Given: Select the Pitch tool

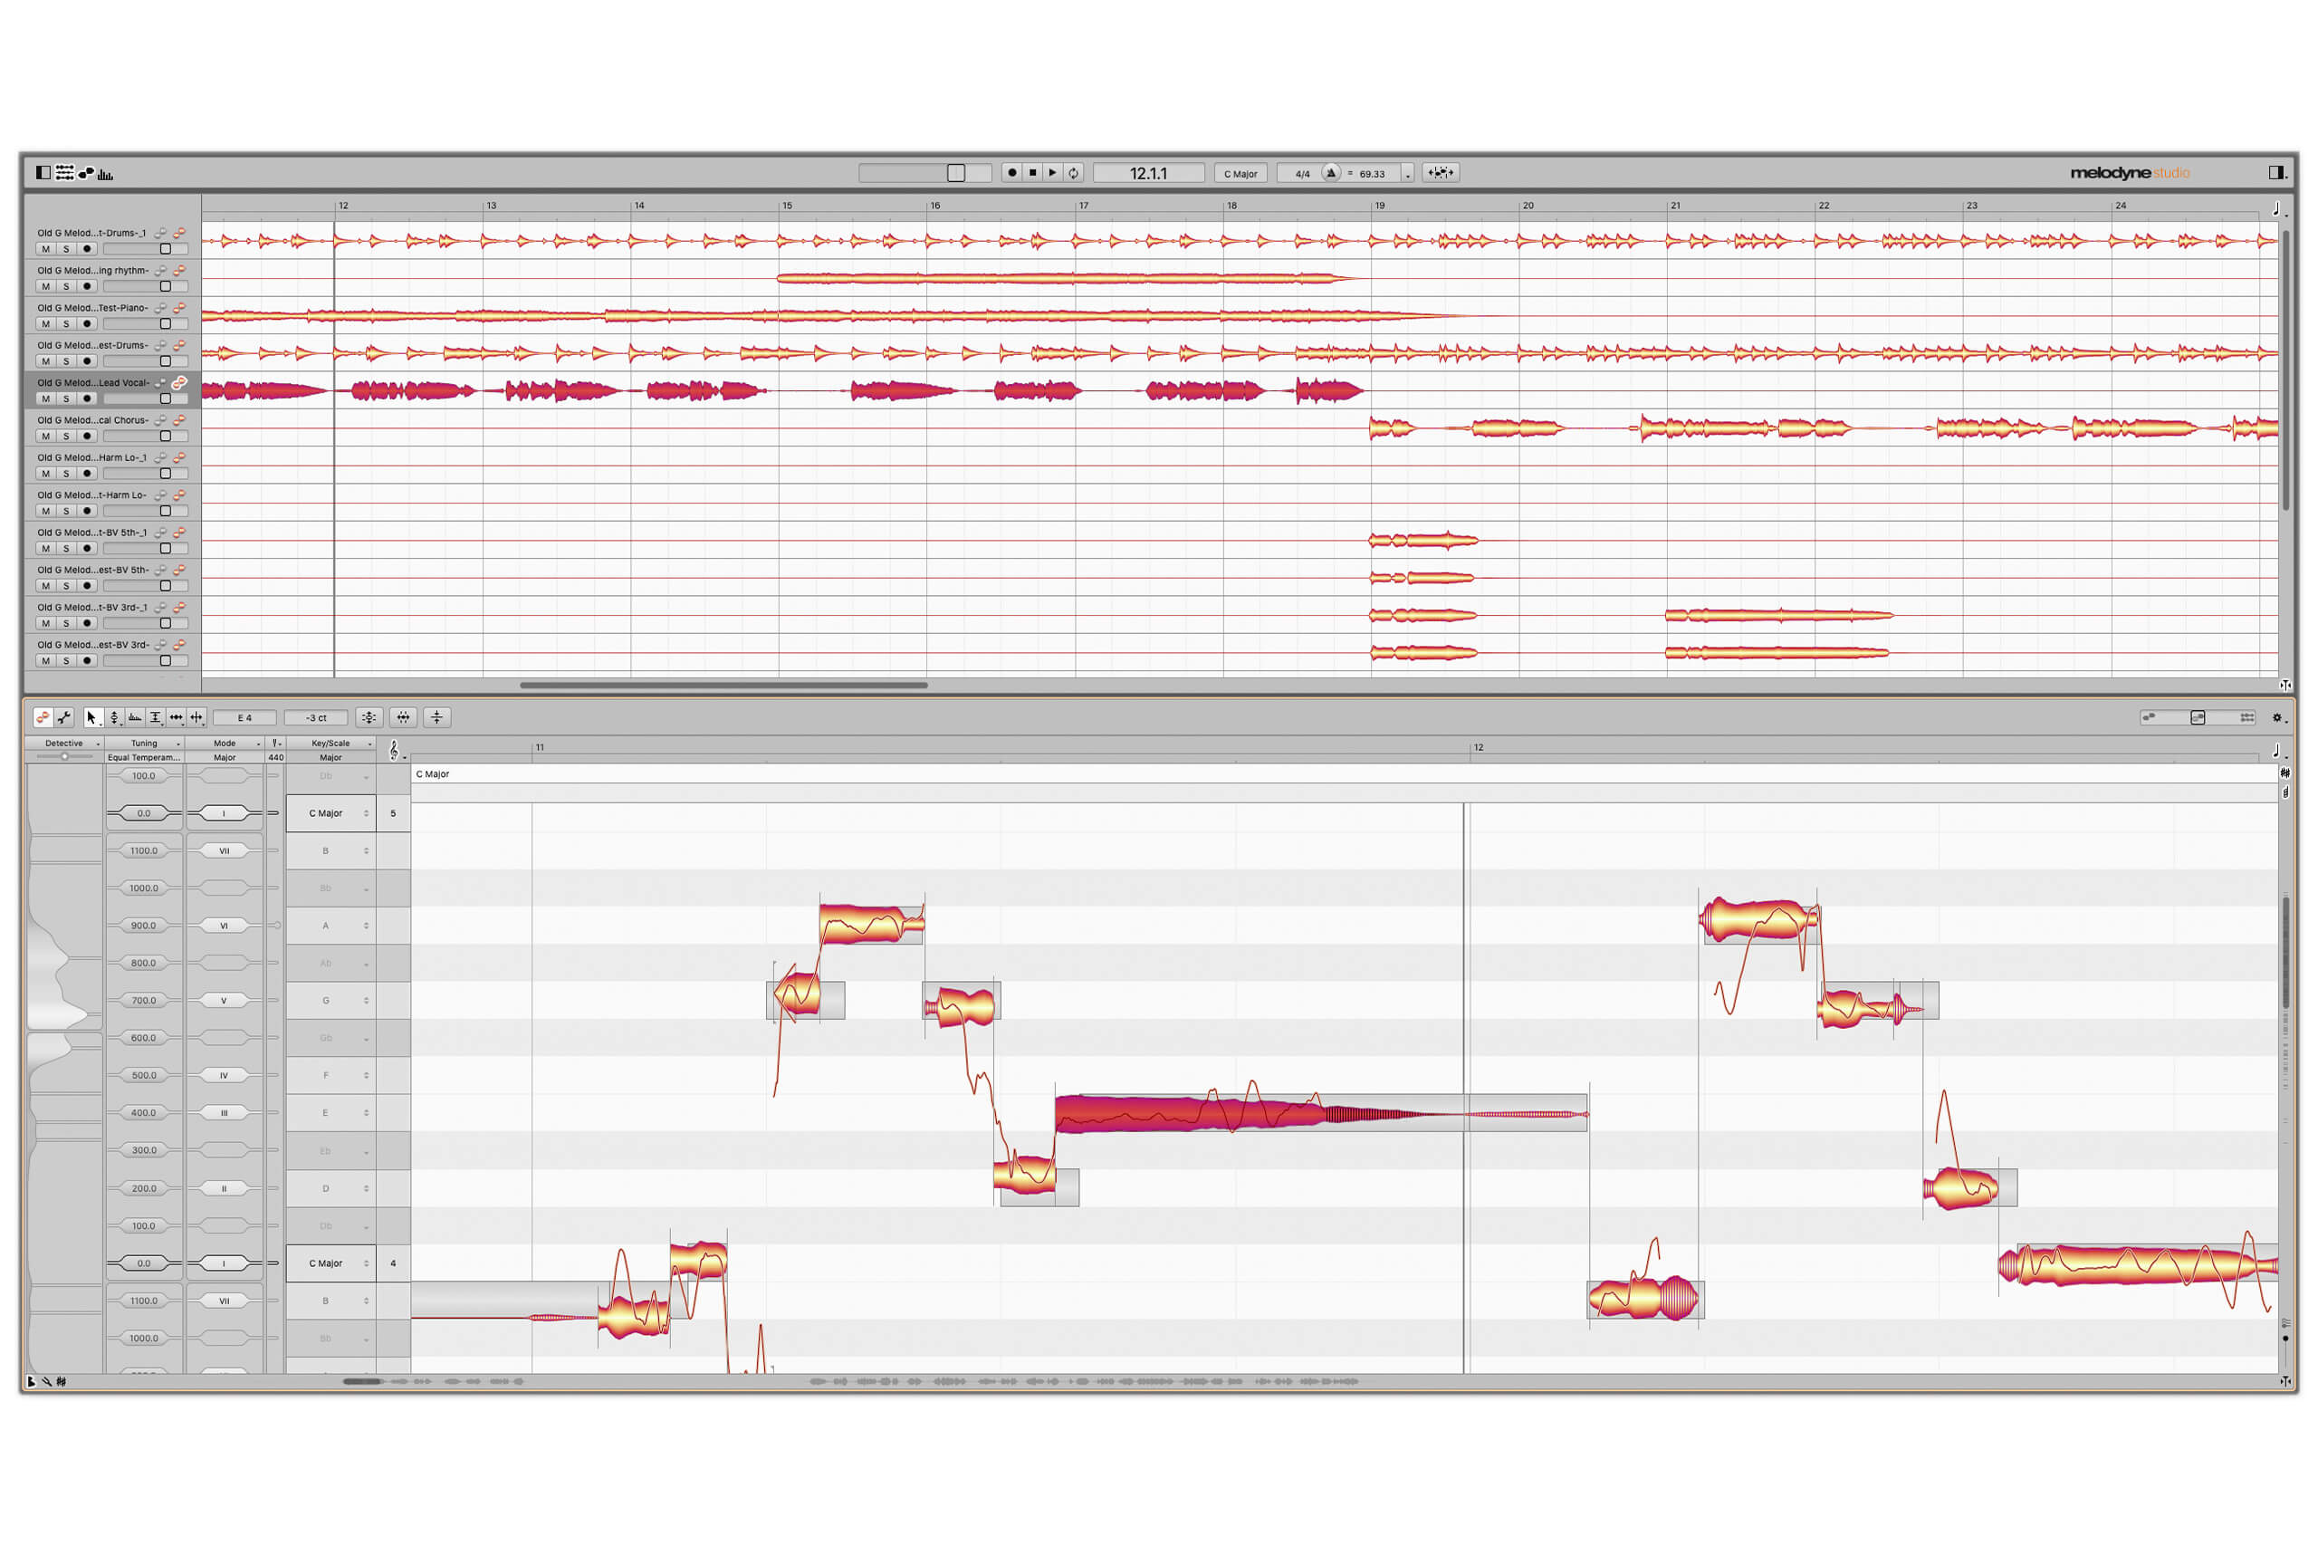Looking at the screenshot, I should point(114,719).
